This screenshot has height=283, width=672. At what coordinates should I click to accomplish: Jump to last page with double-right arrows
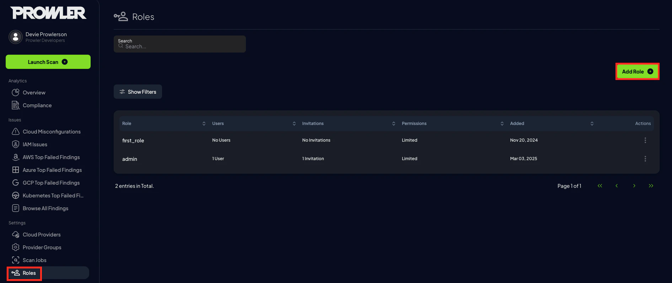[651, 186]
